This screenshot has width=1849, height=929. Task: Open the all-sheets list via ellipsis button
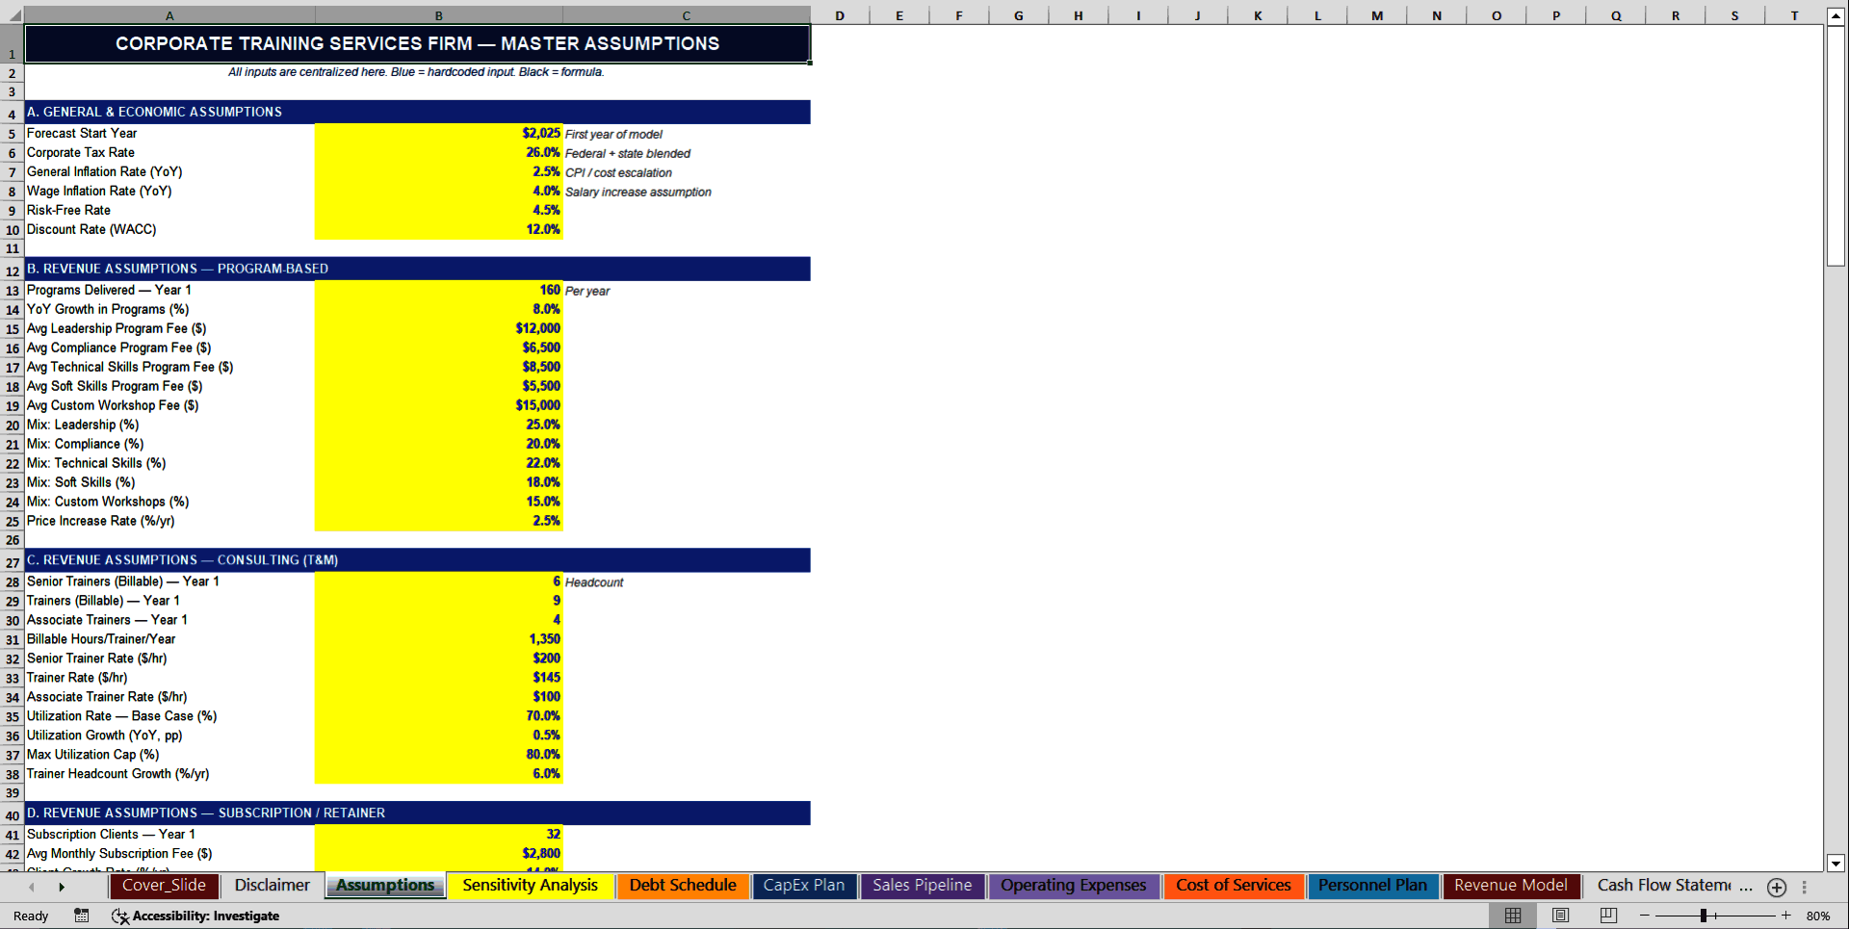pyautogui.click(x=1805, y=887)
